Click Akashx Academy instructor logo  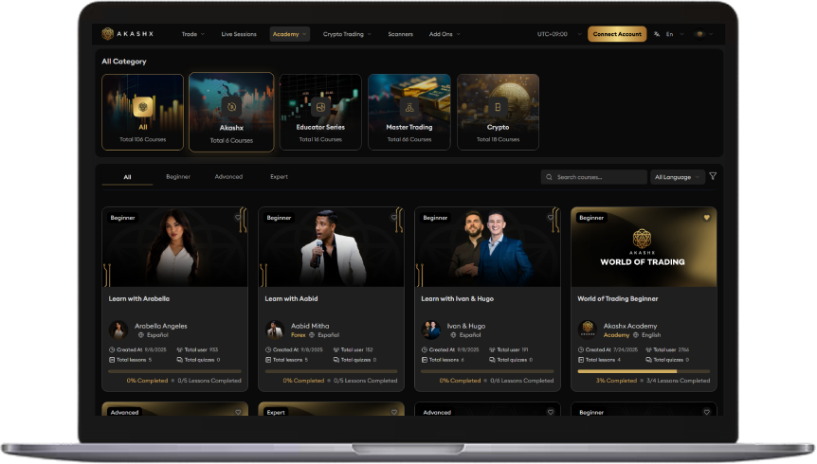coord(587,330)
